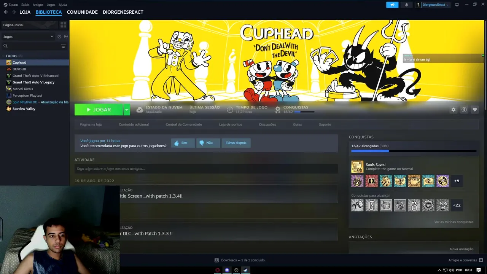Open the DIORGENESREACT profile tab
This screenshot has width=487, height=274.
tap(123, 12)
